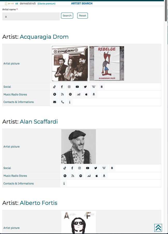Viewport: 168px width, 234px height.
Task: Open Acquaragia Drom's Spotify icon
Action: point(70,94)
